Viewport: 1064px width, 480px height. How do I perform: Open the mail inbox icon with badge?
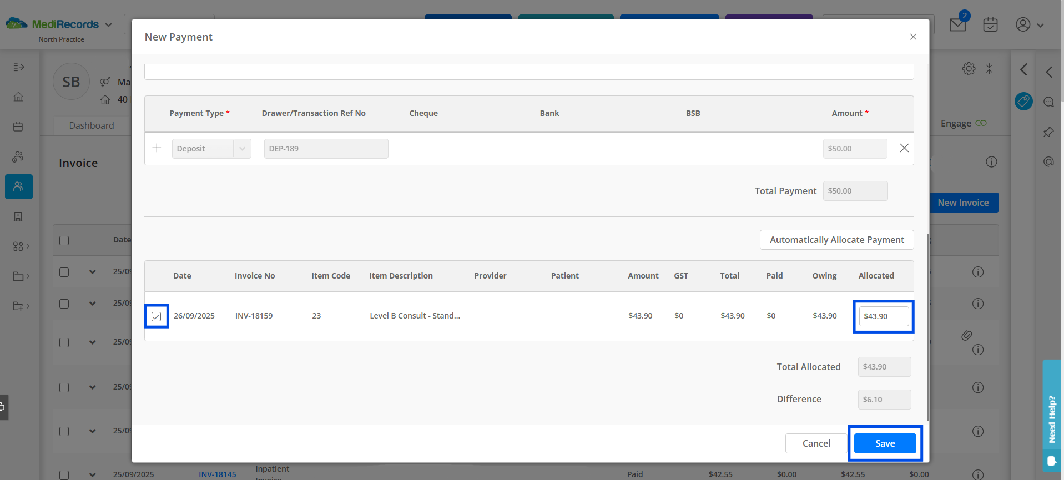pos(959,24)
